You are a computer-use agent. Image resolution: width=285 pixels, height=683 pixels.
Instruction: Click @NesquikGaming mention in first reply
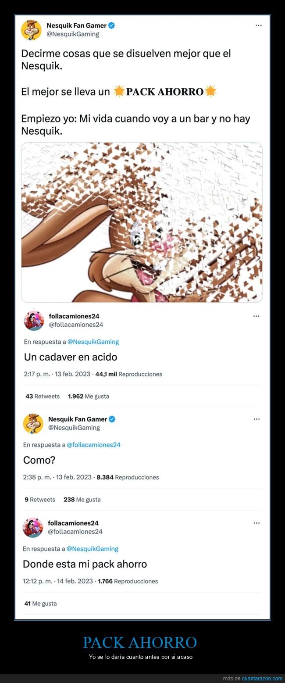[93, 342]
